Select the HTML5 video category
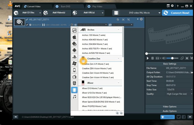The image size is (194, 125). pyautogui.click(x=74, y=83)
